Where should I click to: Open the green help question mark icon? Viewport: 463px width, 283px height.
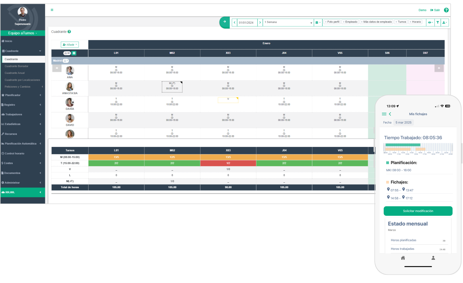[x=446, y=10]
